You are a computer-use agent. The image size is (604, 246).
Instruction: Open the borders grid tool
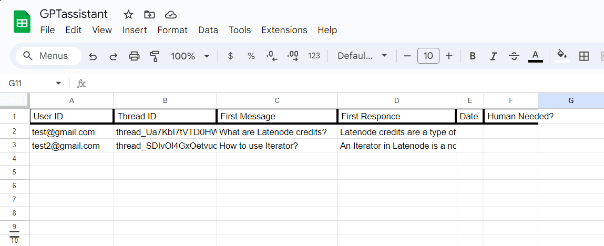(583, 56)
